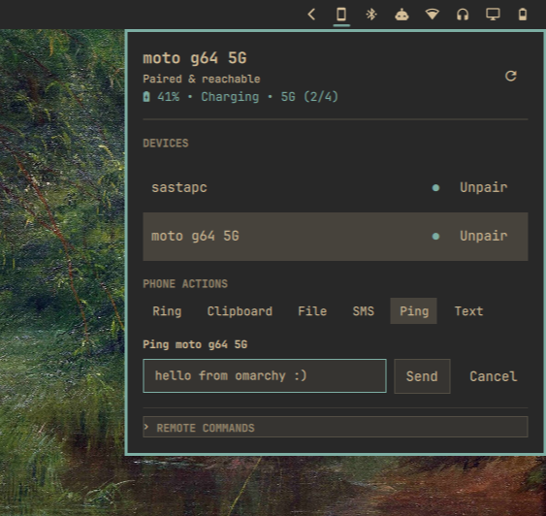Select the sastapc device row

pos(336,187)
